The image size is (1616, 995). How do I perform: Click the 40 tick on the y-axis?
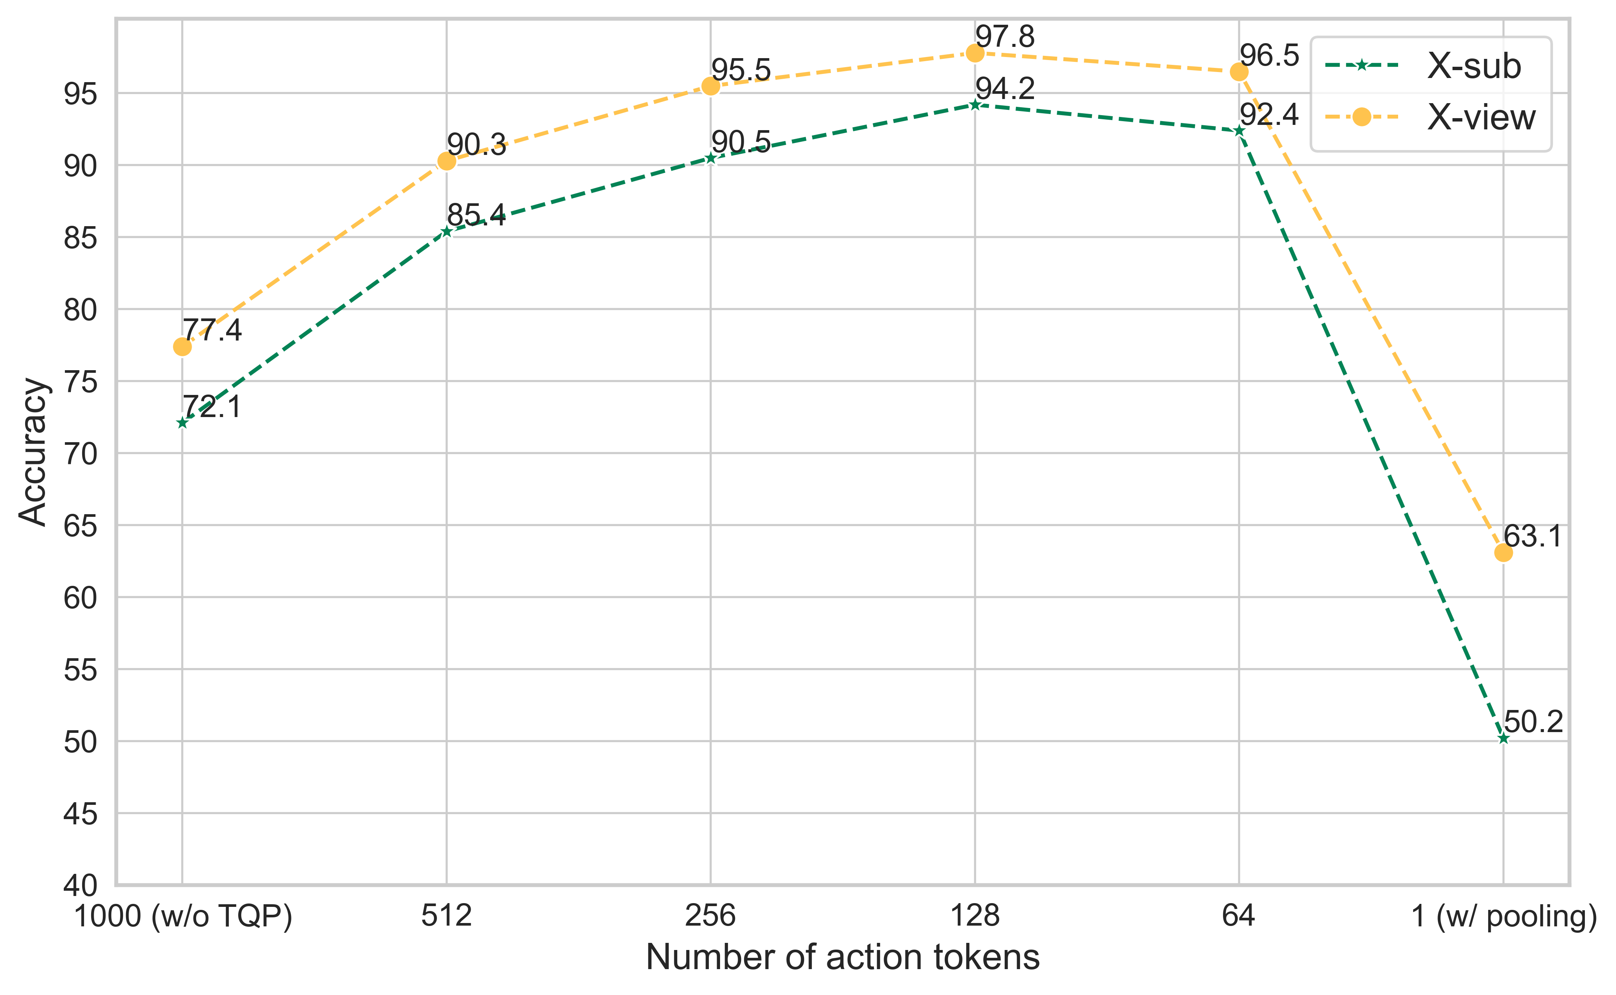point(80,886)
